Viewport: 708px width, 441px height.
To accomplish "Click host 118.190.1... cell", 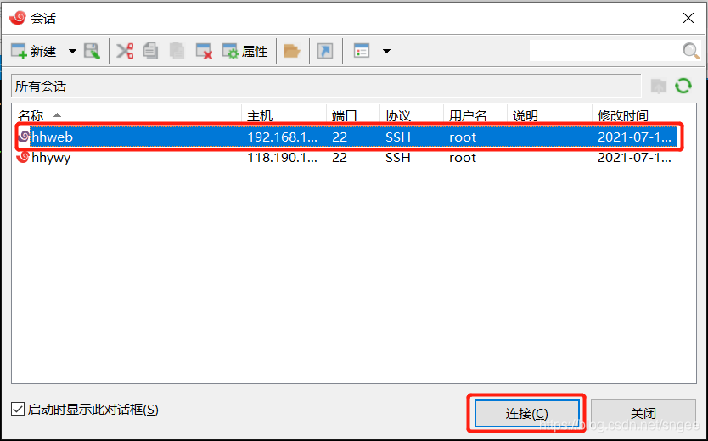I will (x=282, y=158).
